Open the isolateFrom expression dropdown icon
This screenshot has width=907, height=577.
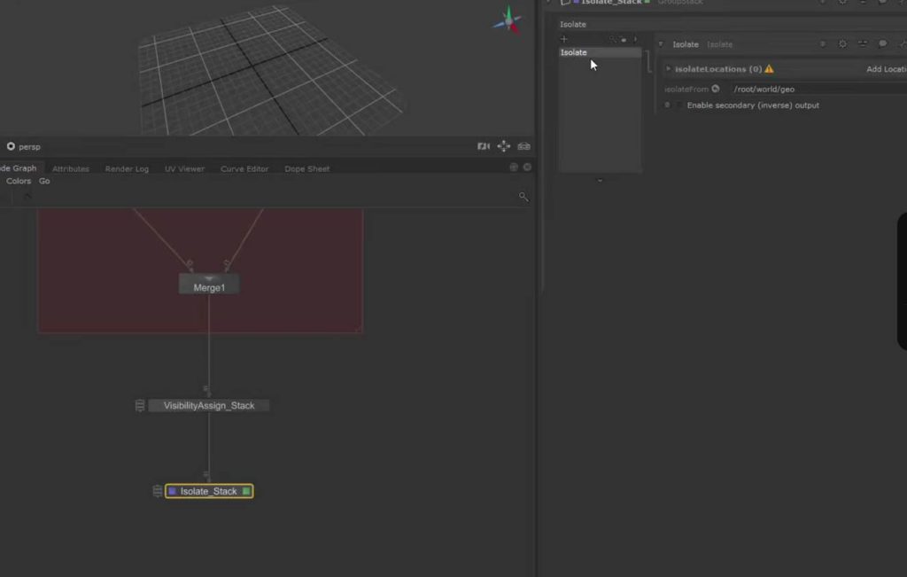716,89
